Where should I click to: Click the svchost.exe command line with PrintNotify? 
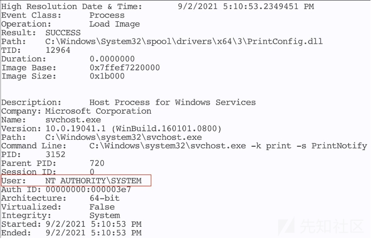coord(228,146)
